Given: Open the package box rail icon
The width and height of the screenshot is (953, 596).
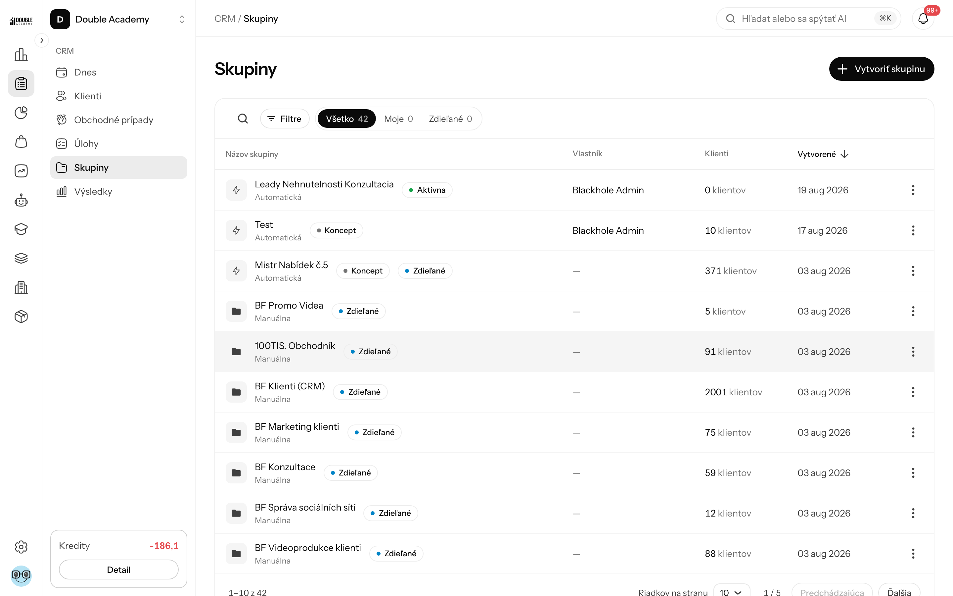Looking at the screenshot, I should 21,317.
